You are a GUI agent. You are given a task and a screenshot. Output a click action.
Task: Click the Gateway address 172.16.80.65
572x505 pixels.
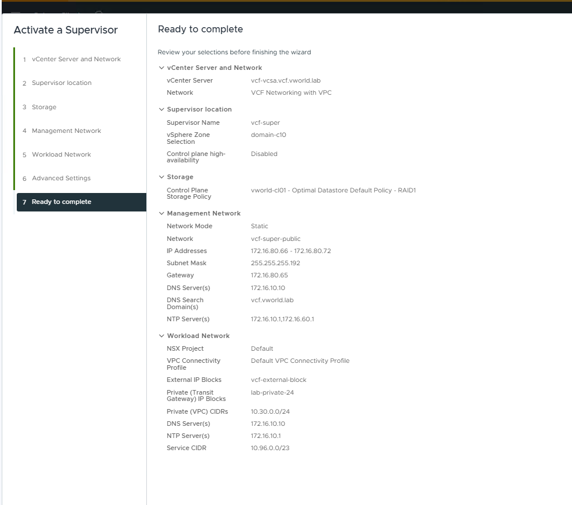pyautogui.click(x=269, y=275)
